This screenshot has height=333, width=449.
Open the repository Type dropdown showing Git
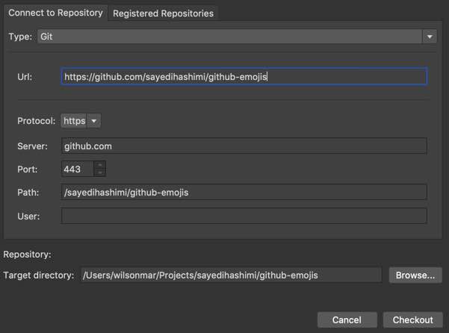point(237,36)
